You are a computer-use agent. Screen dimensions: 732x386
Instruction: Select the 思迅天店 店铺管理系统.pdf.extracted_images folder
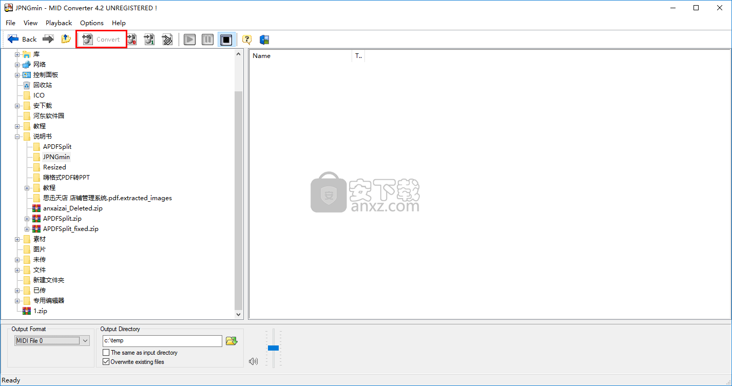107,198
